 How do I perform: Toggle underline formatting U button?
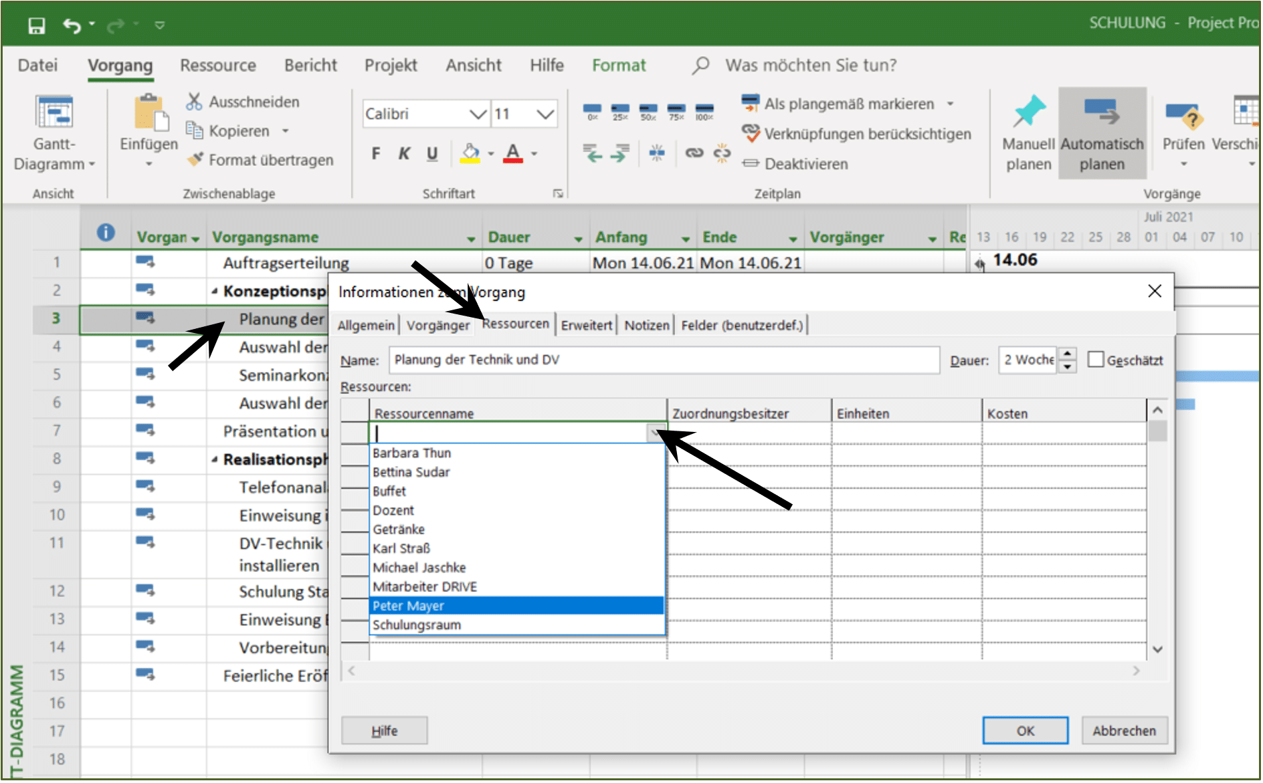click(x=432, y=154)
